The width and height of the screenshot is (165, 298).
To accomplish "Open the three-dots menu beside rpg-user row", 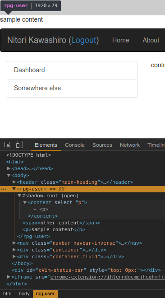I will (4, 189).
